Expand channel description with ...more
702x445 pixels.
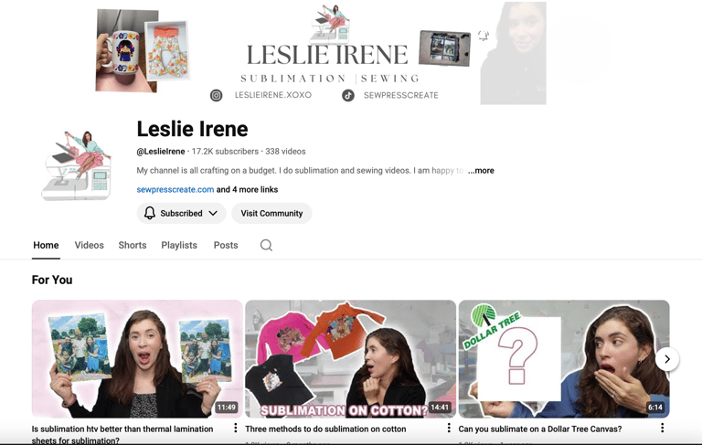coord(481,171)
